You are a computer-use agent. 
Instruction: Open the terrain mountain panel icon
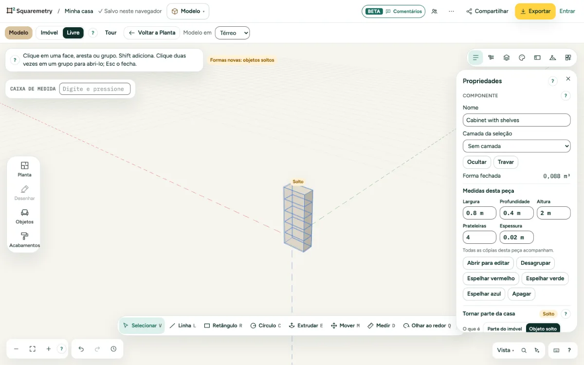552,57
